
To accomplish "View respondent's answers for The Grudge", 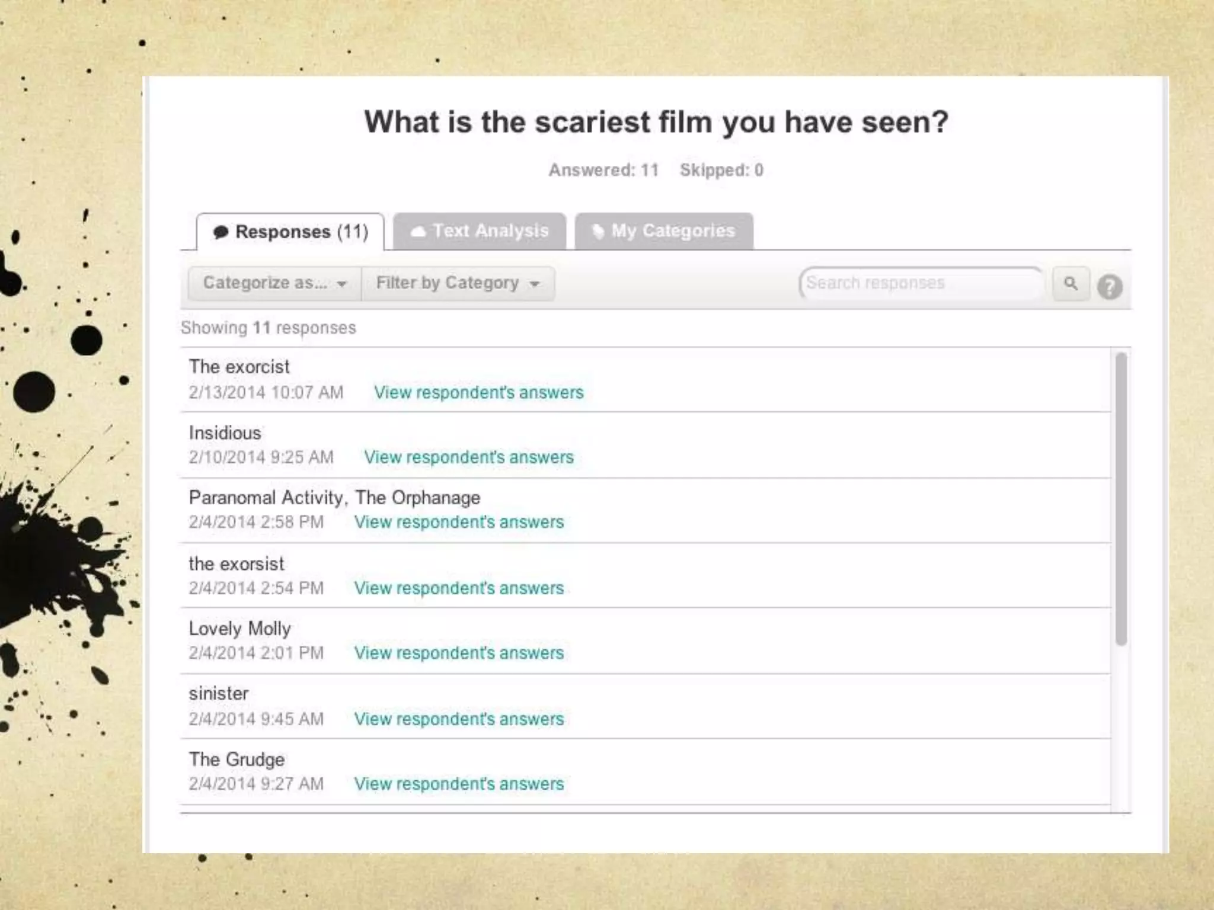I will pos(458,784).
